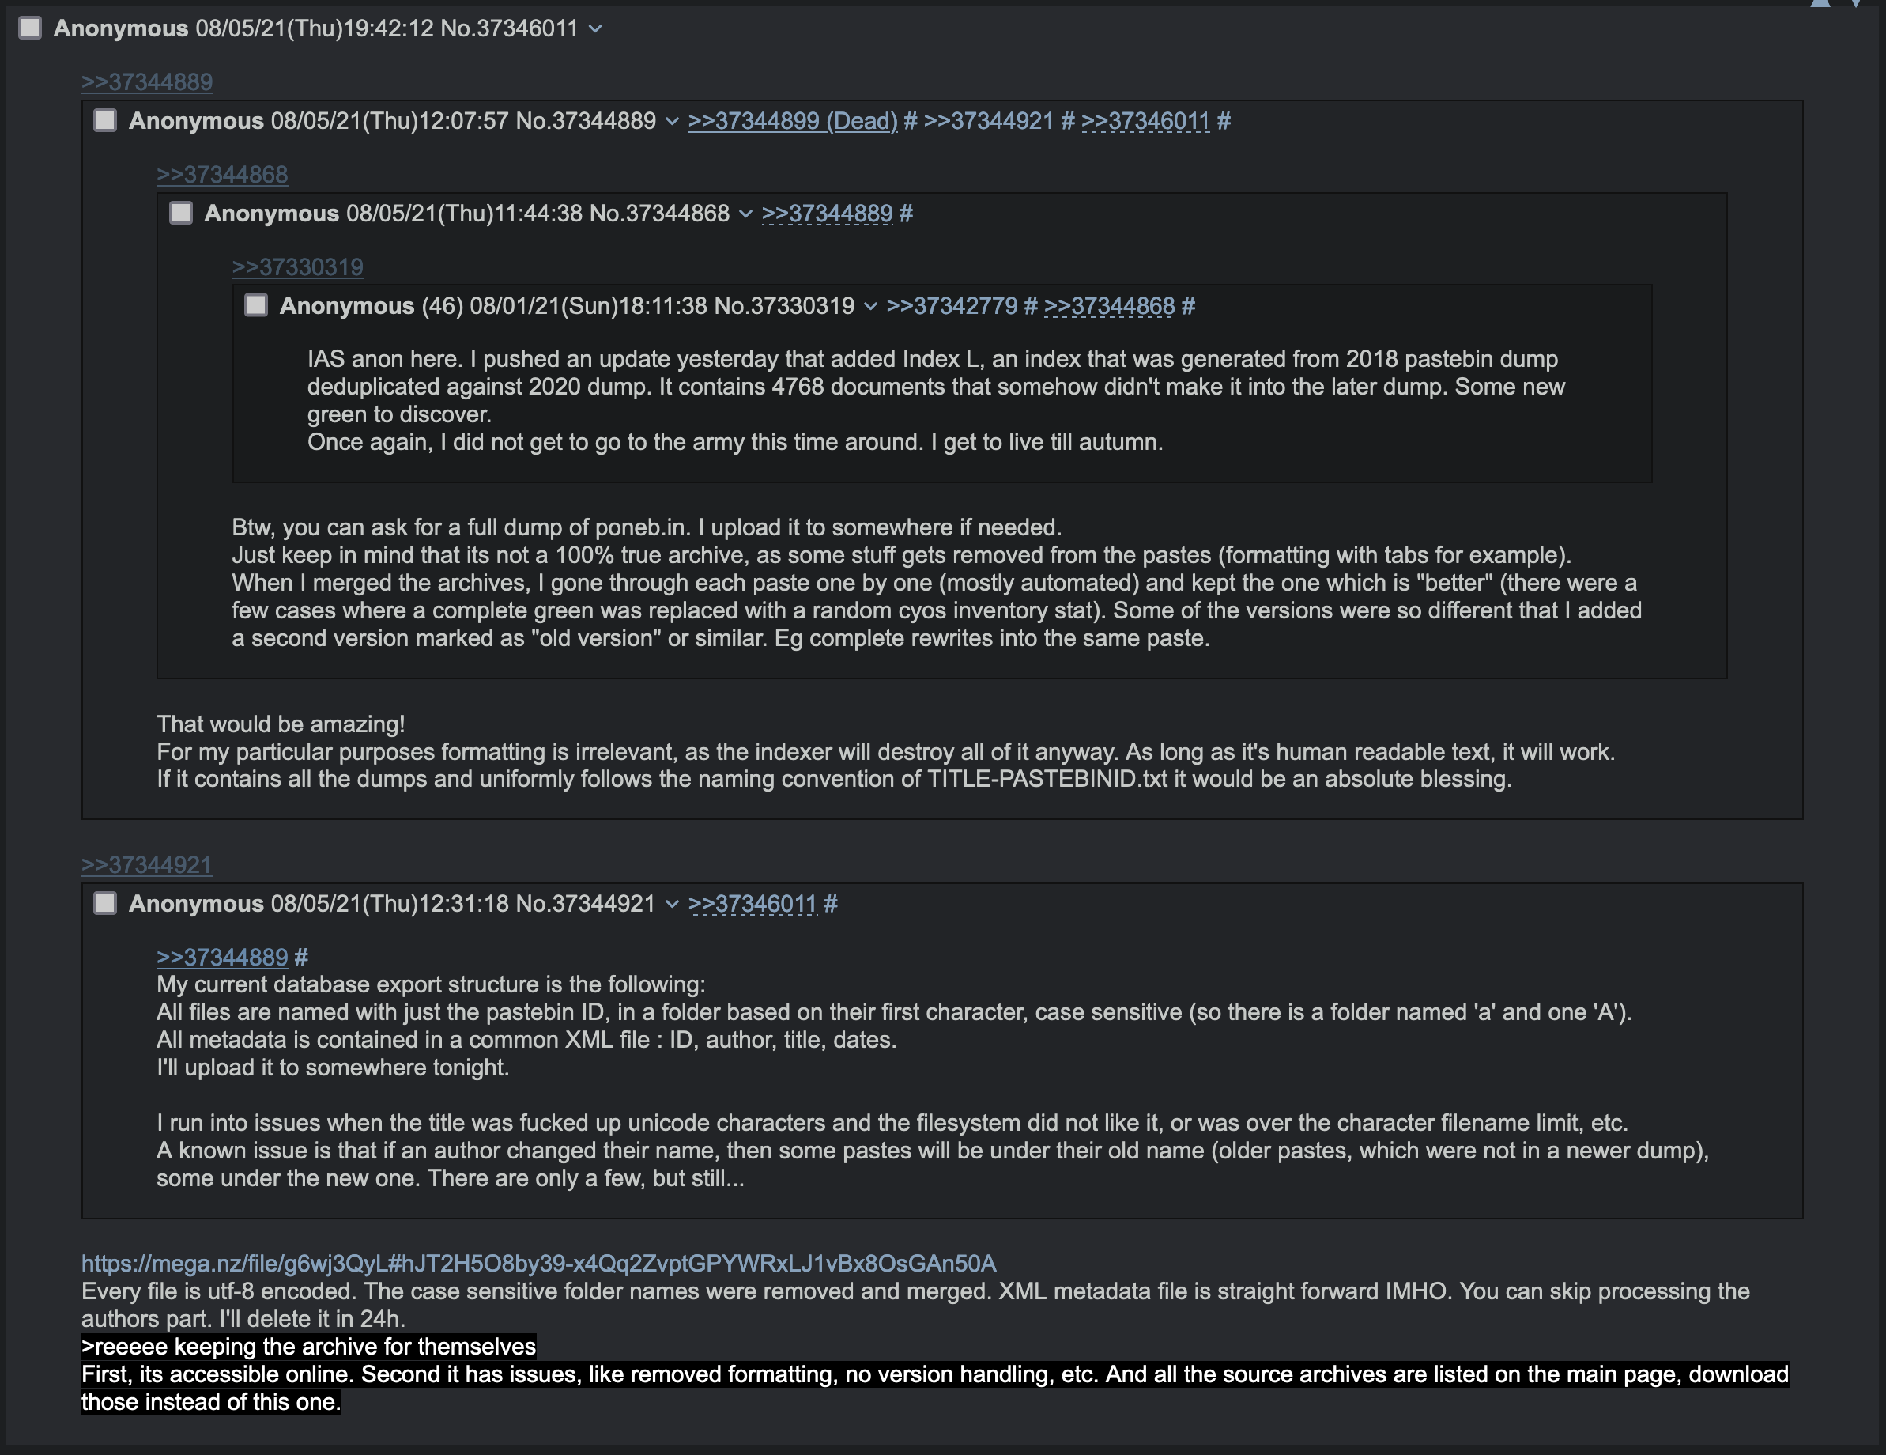This screenshot has width=1886, height=1455.
Task: Open the post menu arrow after No.37346011
Action: [x=595, y=29]
